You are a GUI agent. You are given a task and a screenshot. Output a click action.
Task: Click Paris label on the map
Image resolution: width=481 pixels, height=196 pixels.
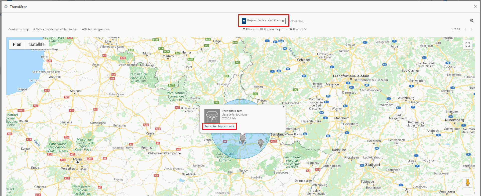78,159
